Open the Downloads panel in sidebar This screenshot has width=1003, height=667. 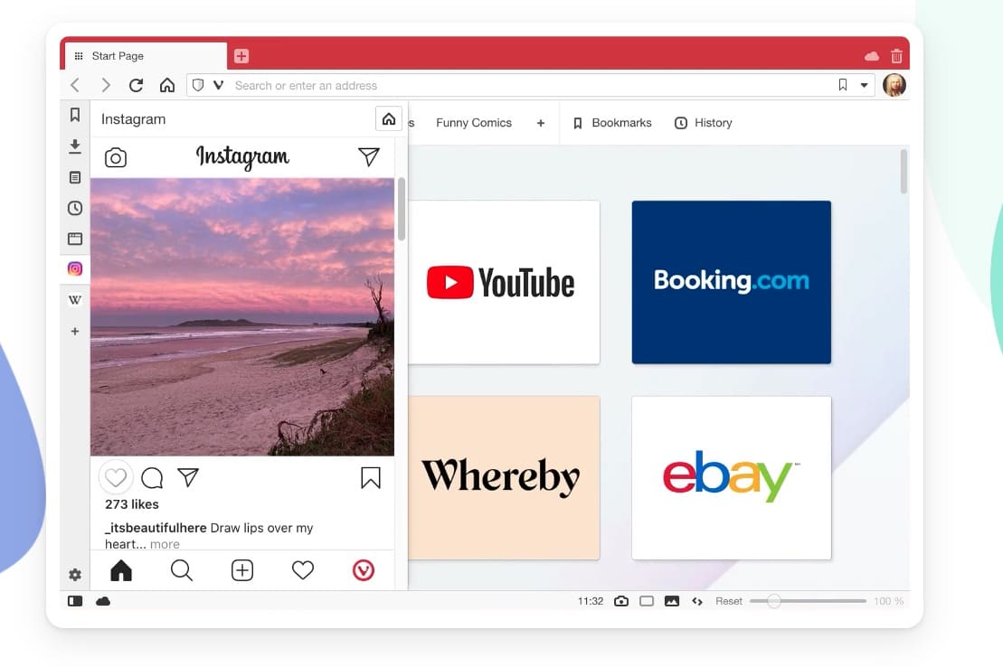tap(75, 146)
